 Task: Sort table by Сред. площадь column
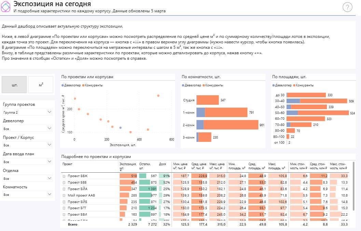pyautogui.click(x=257, y=166)
